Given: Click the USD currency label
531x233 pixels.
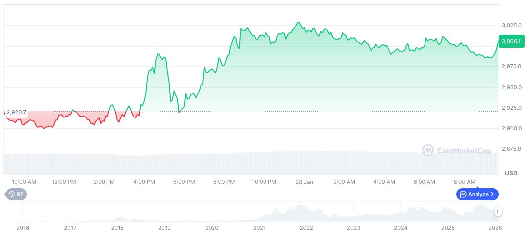Looking at the screenshot, I should [x=511, y=173].
